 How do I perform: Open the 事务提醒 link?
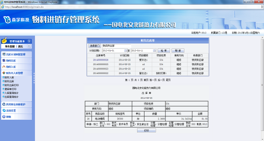pos(10,46)
